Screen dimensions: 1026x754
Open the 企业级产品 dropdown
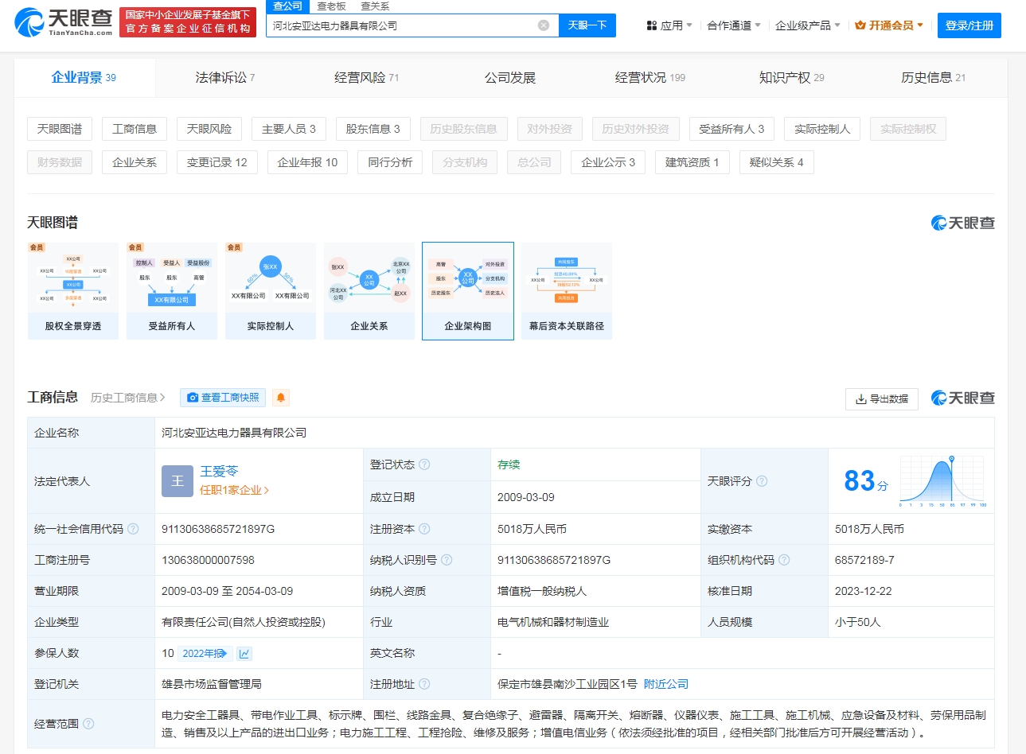(808, 25)
